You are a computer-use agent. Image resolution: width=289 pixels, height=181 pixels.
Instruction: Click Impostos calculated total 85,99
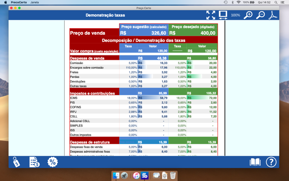click(x=163, y=93)
